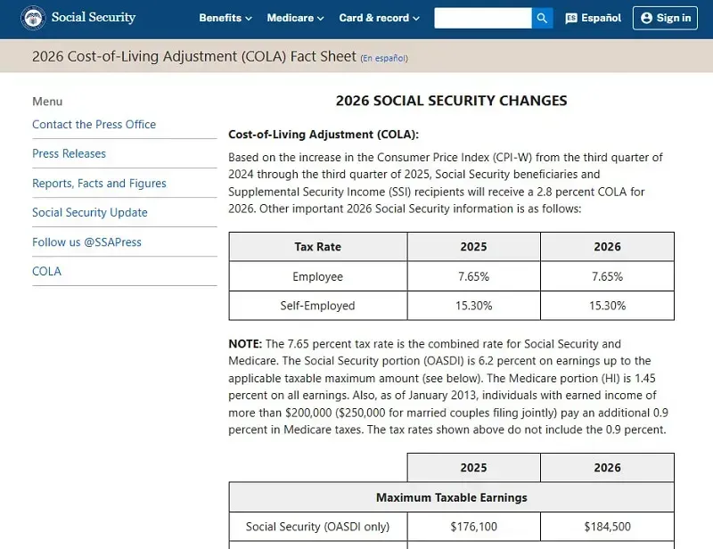The height and width of the screenshot is (549, 713).
Task: Select Social Security Update sidebar link
Action: point(90,213)
